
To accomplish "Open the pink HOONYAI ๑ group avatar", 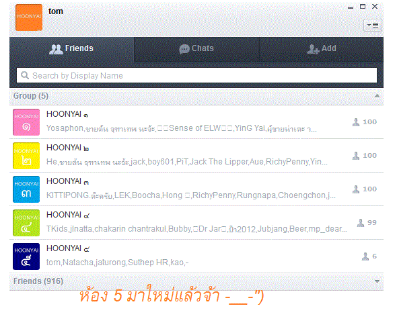I will [26, 122].
